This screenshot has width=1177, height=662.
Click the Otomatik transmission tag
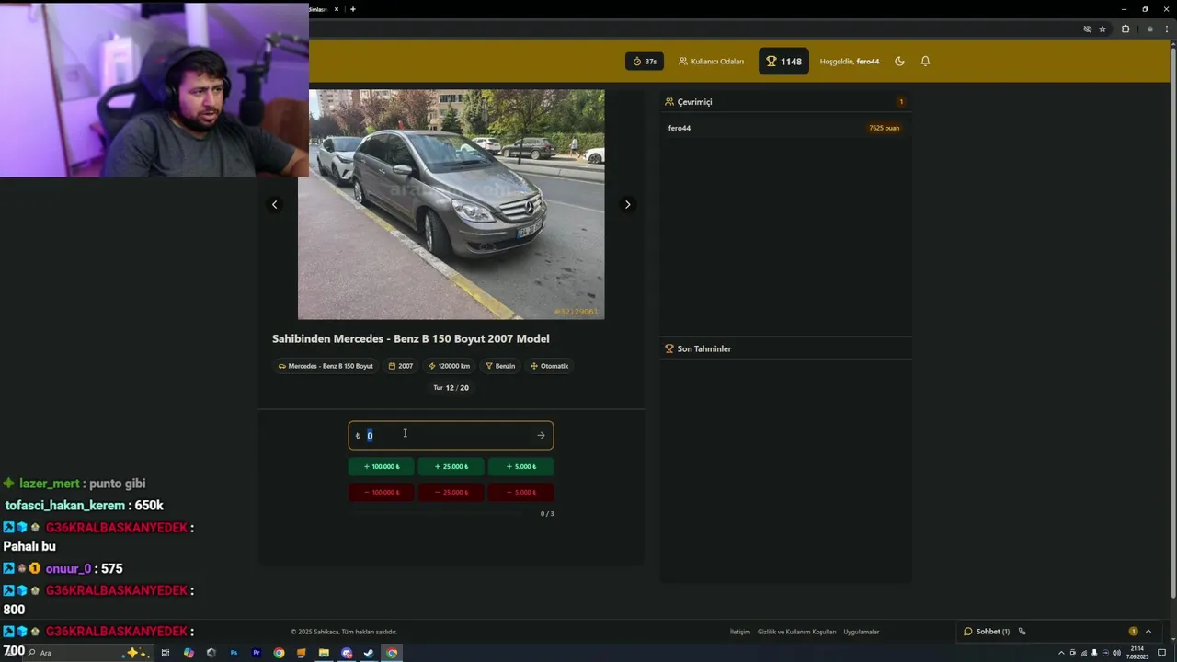(549, 366)
